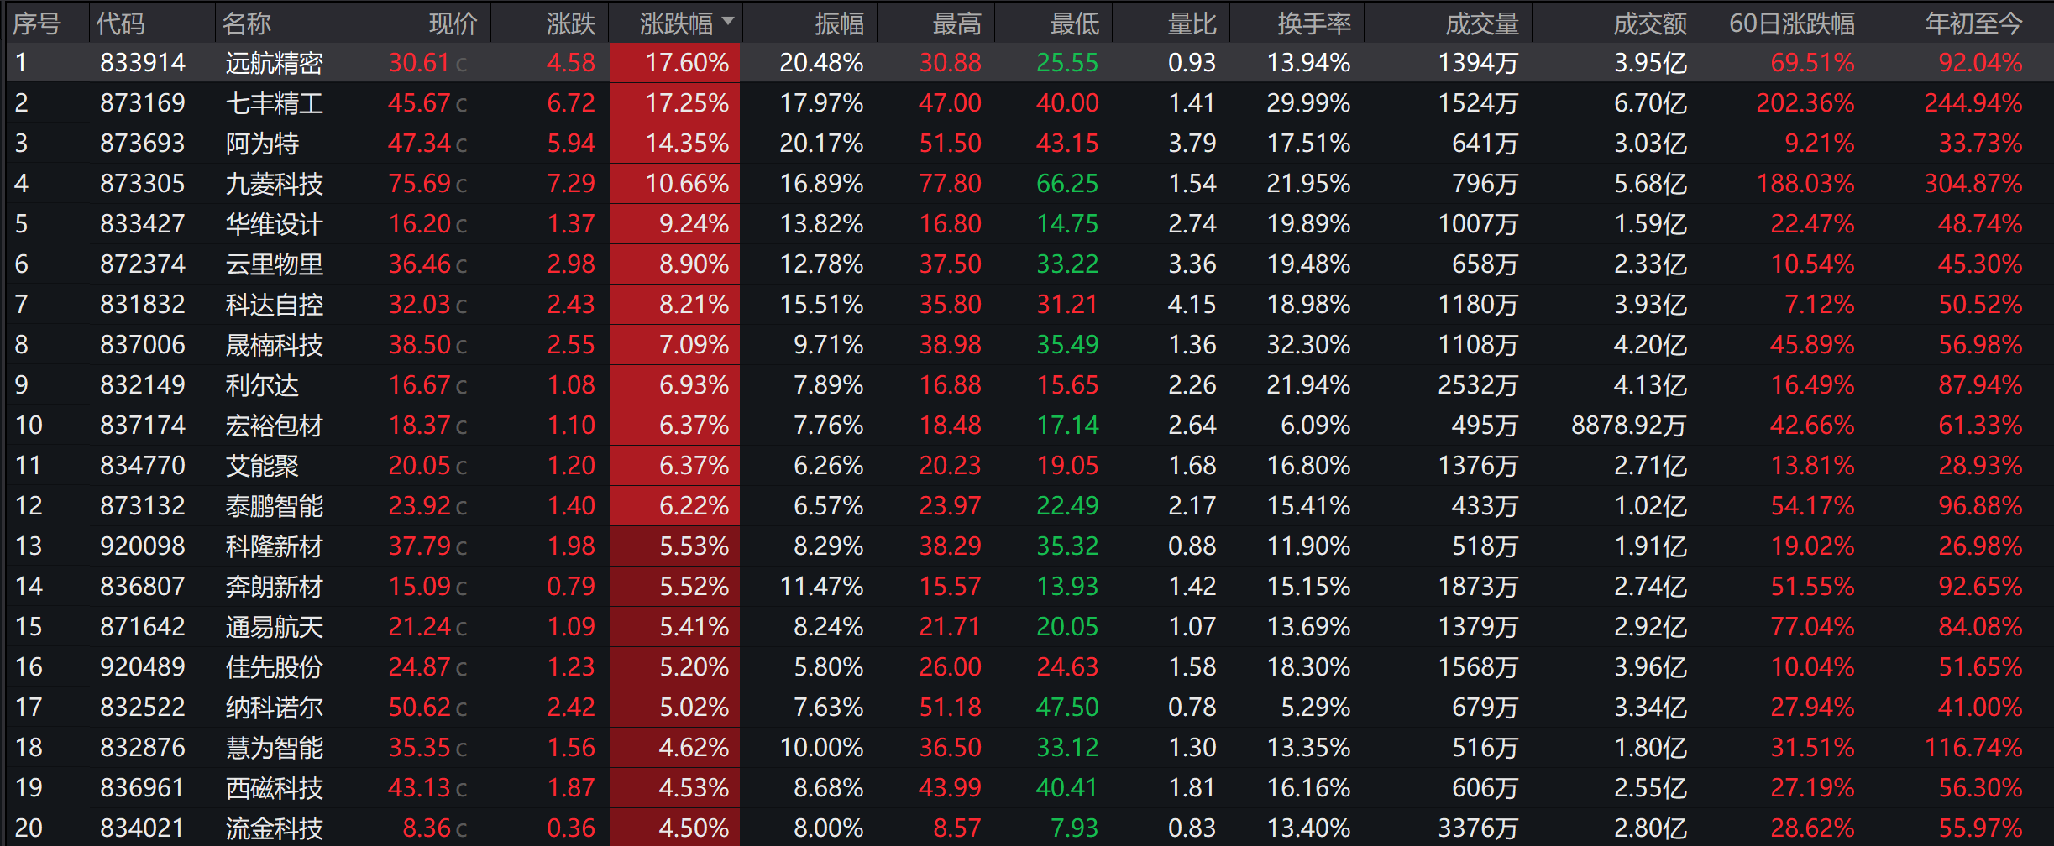The width and height of the screenshot is (2054, 846).
Task: Sort by the 现价 column header
Action: pyautogui.click(x=453, y=23)
